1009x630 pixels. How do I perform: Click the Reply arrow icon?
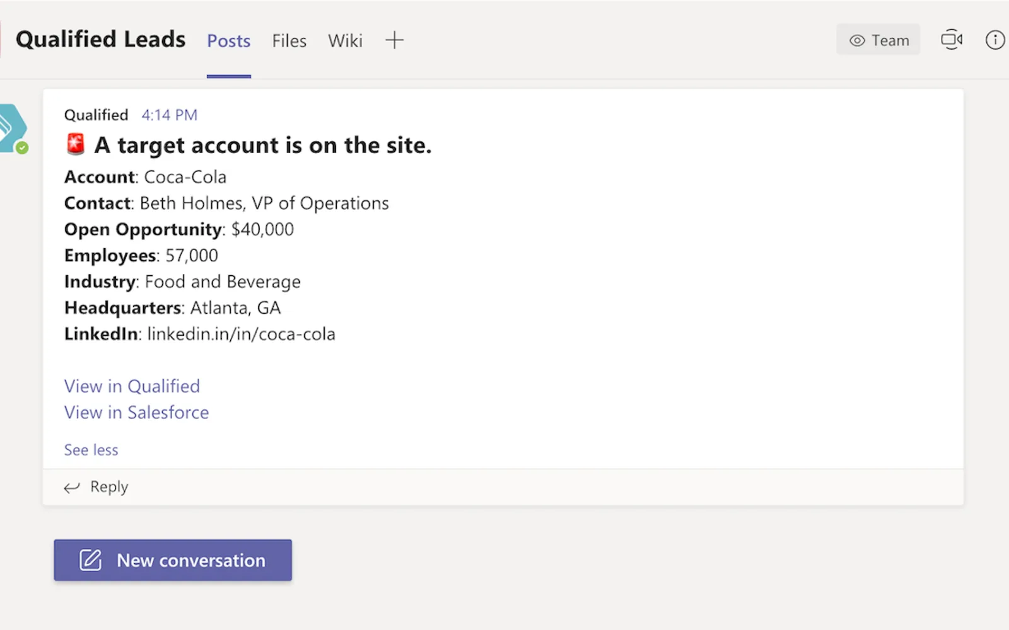[72, 487]
